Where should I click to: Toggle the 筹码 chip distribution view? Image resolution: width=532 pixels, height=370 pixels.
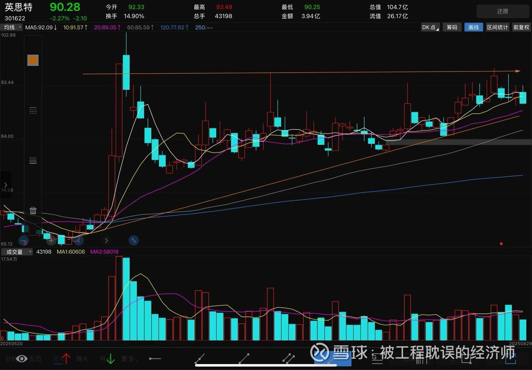(x=452, y=27)
